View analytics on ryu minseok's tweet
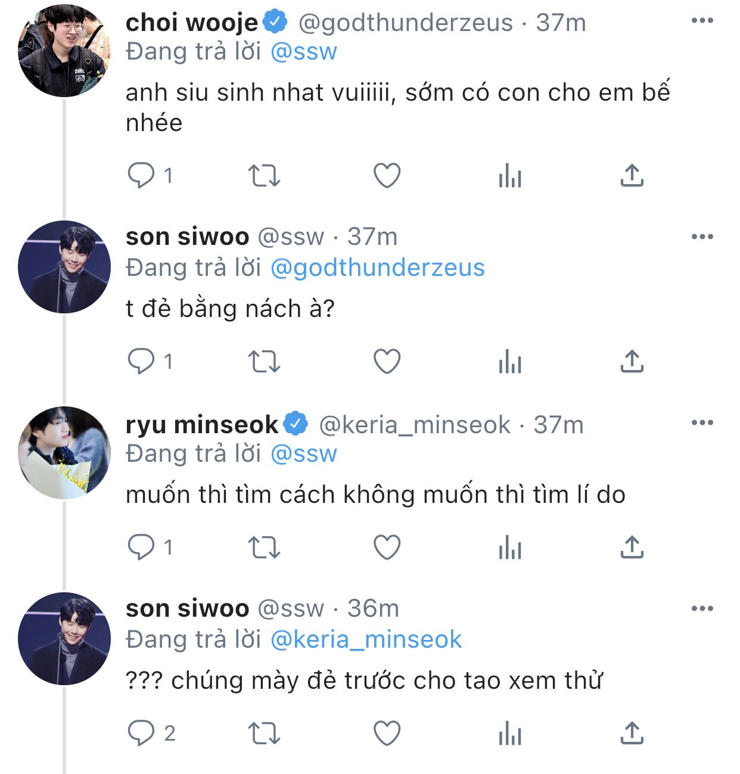This screenshot has height=774, width=740. click(510, 547)
